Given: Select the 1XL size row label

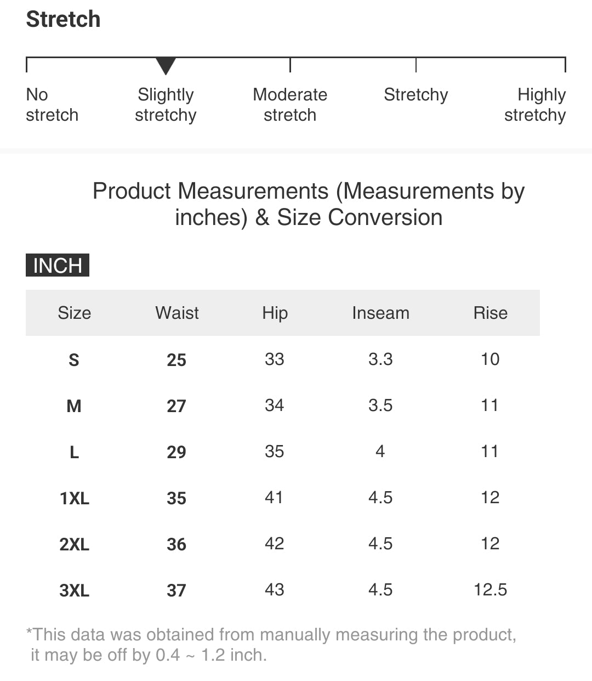Looking at the screenshot, I should 74,498.
